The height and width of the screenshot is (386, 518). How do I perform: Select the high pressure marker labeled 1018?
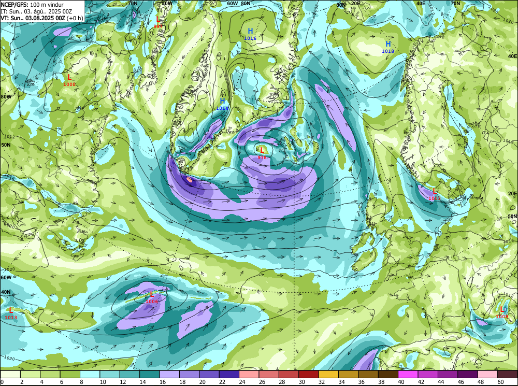click(x=388, y=47)
